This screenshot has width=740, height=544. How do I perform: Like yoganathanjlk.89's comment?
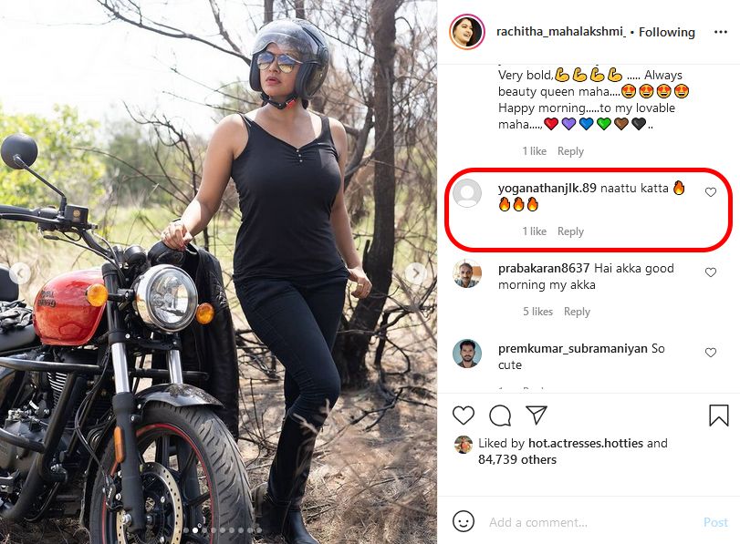(711, 192)
